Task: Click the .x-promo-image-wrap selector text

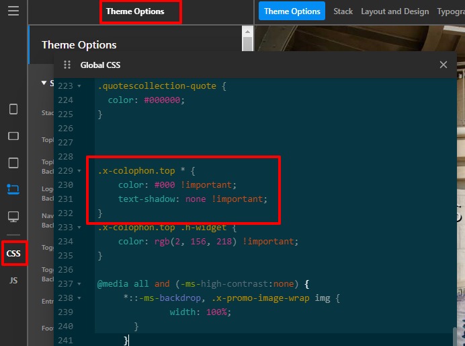Action: [260, 298]
